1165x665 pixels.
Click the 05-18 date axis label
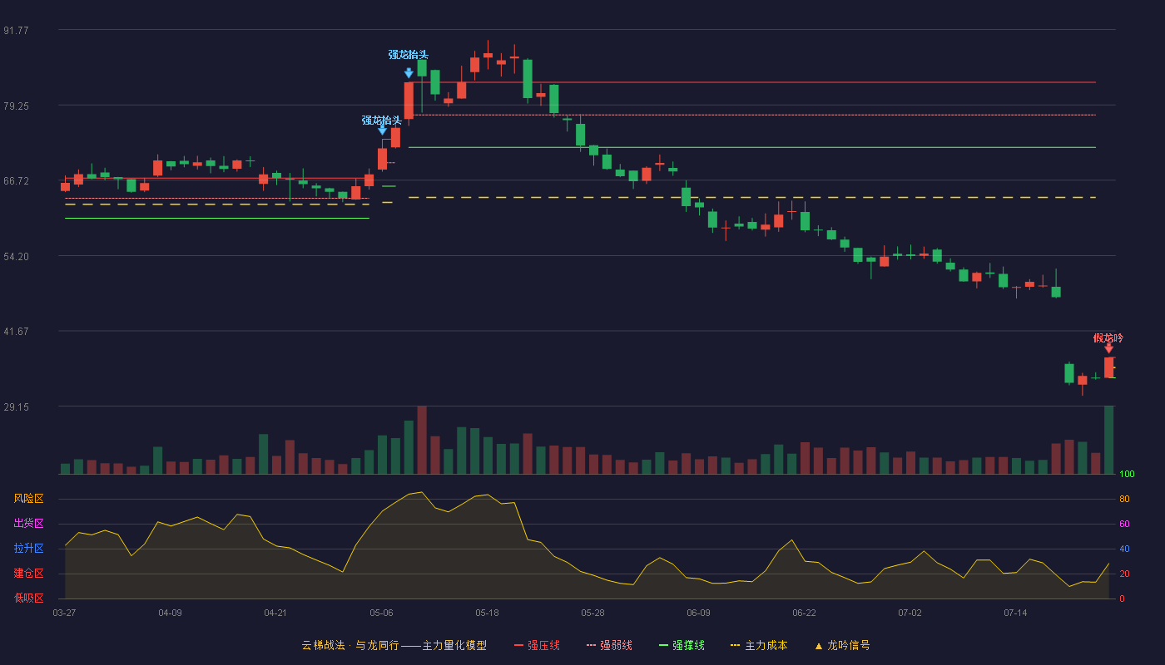tap(487, 613)
